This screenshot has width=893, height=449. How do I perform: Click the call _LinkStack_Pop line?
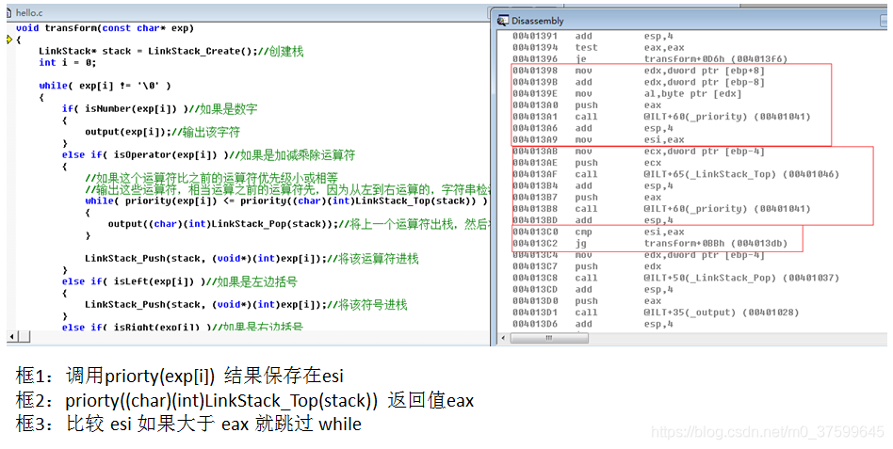pyautogui.click(x=675, y=279)
